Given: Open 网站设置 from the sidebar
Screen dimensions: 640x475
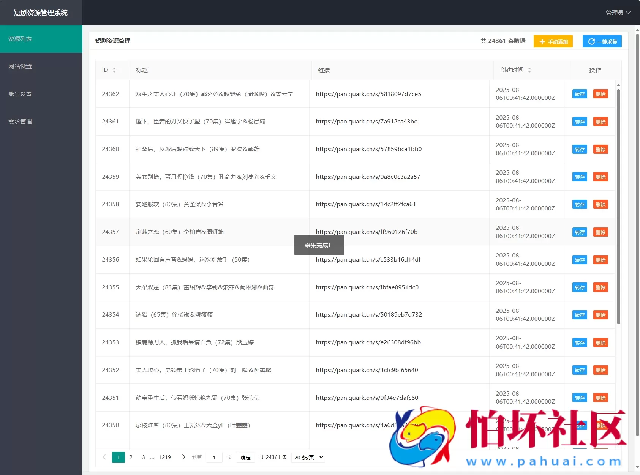Looking at the screenshot, I should coord(20,66).
